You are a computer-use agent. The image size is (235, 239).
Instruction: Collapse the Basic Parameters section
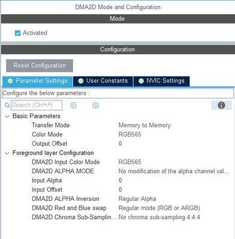pyautogui.click(x=7, y=117)
